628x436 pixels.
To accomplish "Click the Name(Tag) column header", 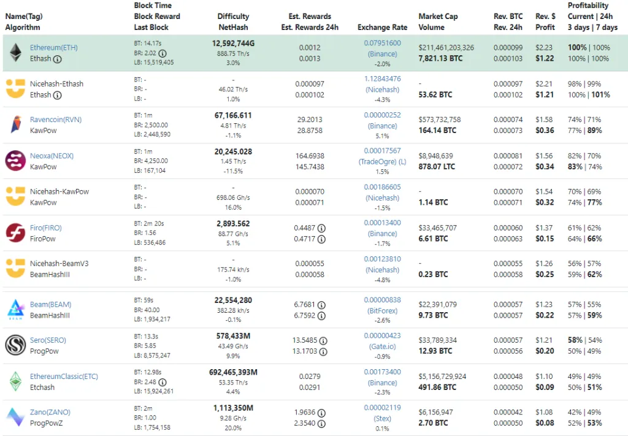I will [24, 17].
